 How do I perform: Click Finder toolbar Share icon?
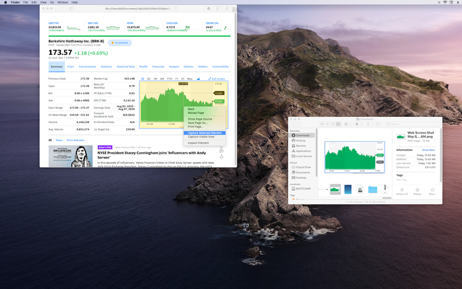point(368,124)
